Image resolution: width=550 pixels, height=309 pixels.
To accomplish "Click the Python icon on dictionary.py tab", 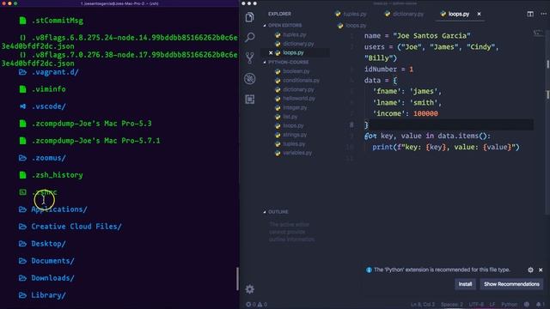I will 388,14.
